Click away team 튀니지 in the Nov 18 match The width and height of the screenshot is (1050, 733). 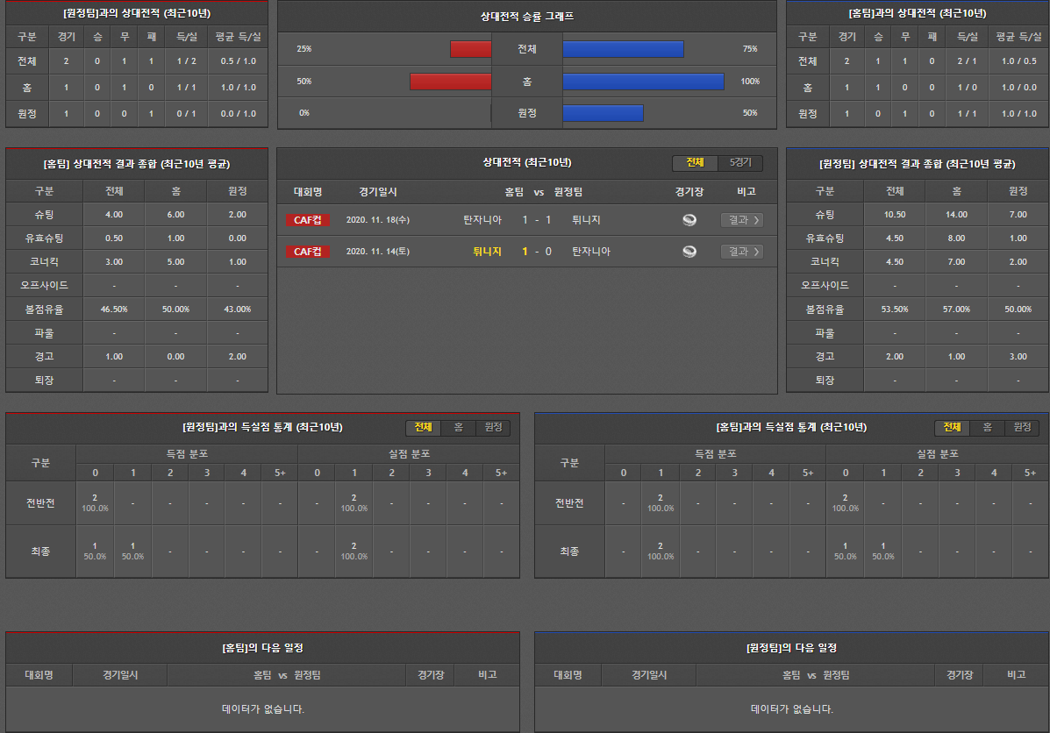coord(586,220)
